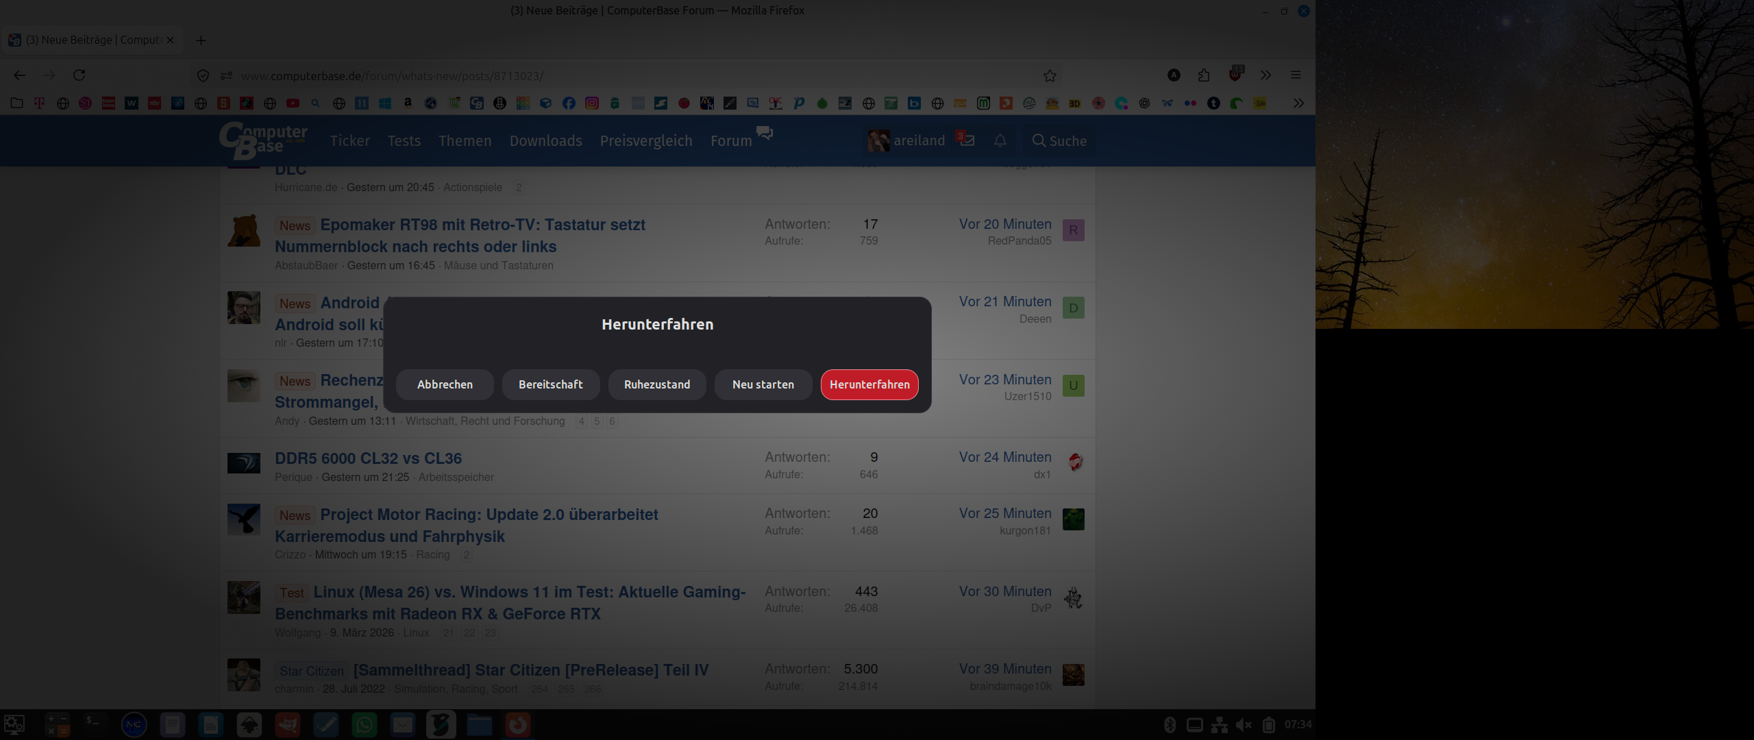
Task: Show more bookmarks overflow chevron
Action: click(x=1298, y=103)
